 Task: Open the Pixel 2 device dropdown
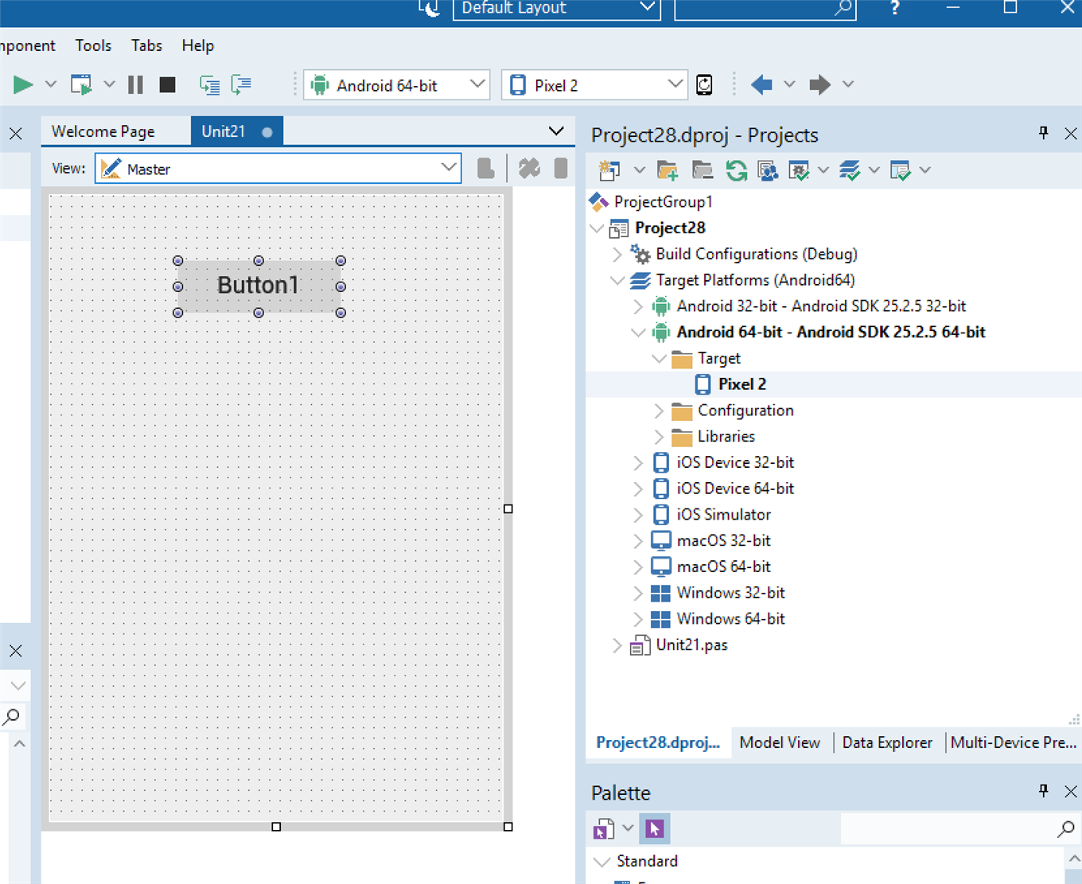point(675,84)
